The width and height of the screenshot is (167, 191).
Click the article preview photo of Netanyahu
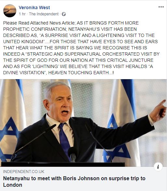pos(83,123)
